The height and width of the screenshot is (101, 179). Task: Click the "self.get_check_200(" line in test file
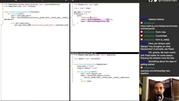[41, 25]
